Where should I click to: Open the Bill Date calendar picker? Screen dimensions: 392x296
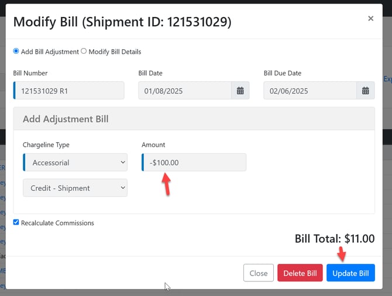(x=240, y=91)
